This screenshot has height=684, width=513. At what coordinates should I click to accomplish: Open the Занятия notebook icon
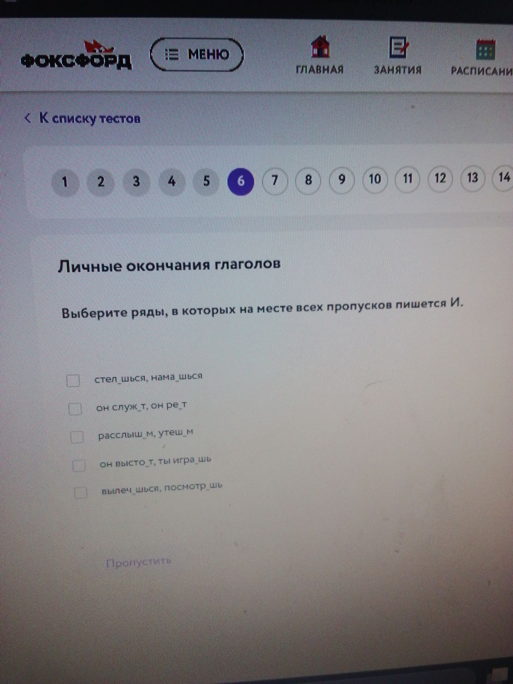tap(399, 46)
